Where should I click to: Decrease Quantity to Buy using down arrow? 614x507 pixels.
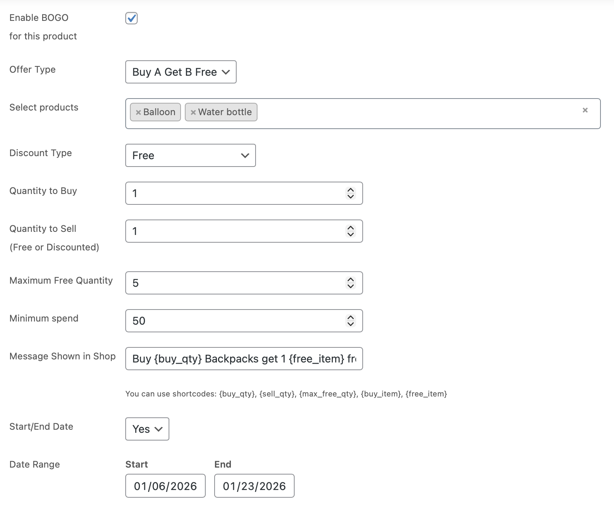click(x=351, y=196)
